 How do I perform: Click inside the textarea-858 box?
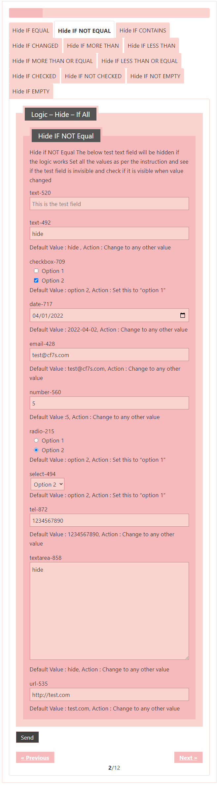[x=109, y=611]
